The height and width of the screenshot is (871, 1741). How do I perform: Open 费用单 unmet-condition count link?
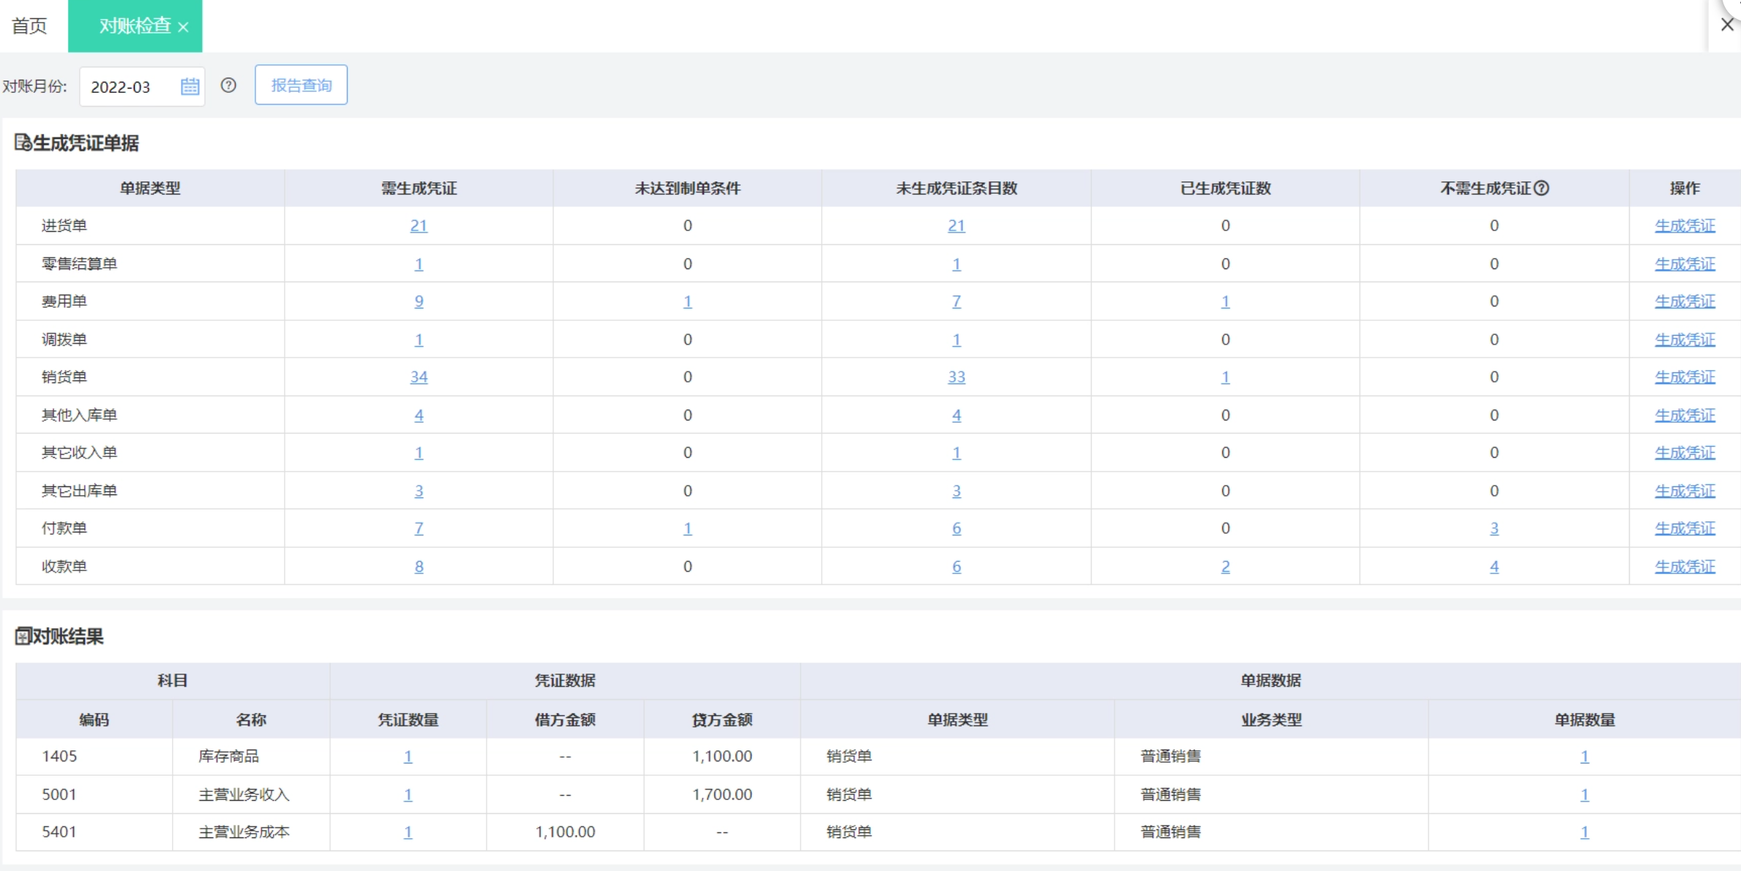point(687,301)
